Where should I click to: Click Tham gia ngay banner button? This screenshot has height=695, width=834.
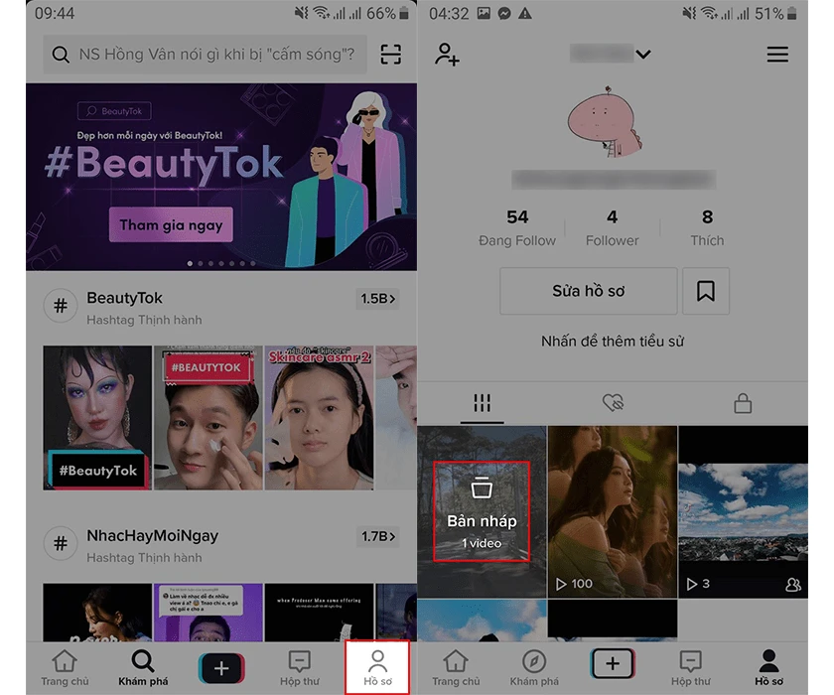(x=171, y=225)
